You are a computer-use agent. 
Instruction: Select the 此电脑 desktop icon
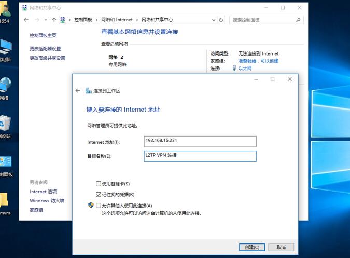pos(5,49)
